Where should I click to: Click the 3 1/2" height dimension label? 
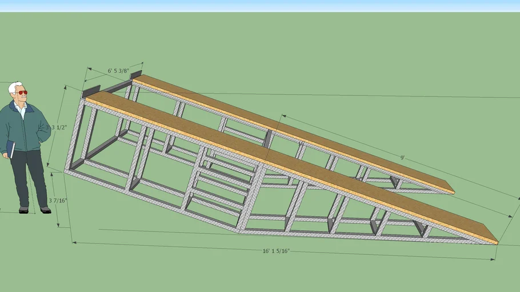pyautogui.click(x=59, y=127)
